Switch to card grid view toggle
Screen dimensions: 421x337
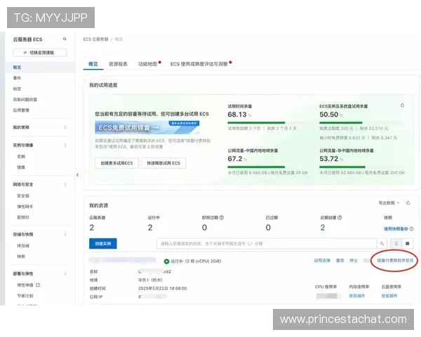pyautogui.click(x=407, y=244)
